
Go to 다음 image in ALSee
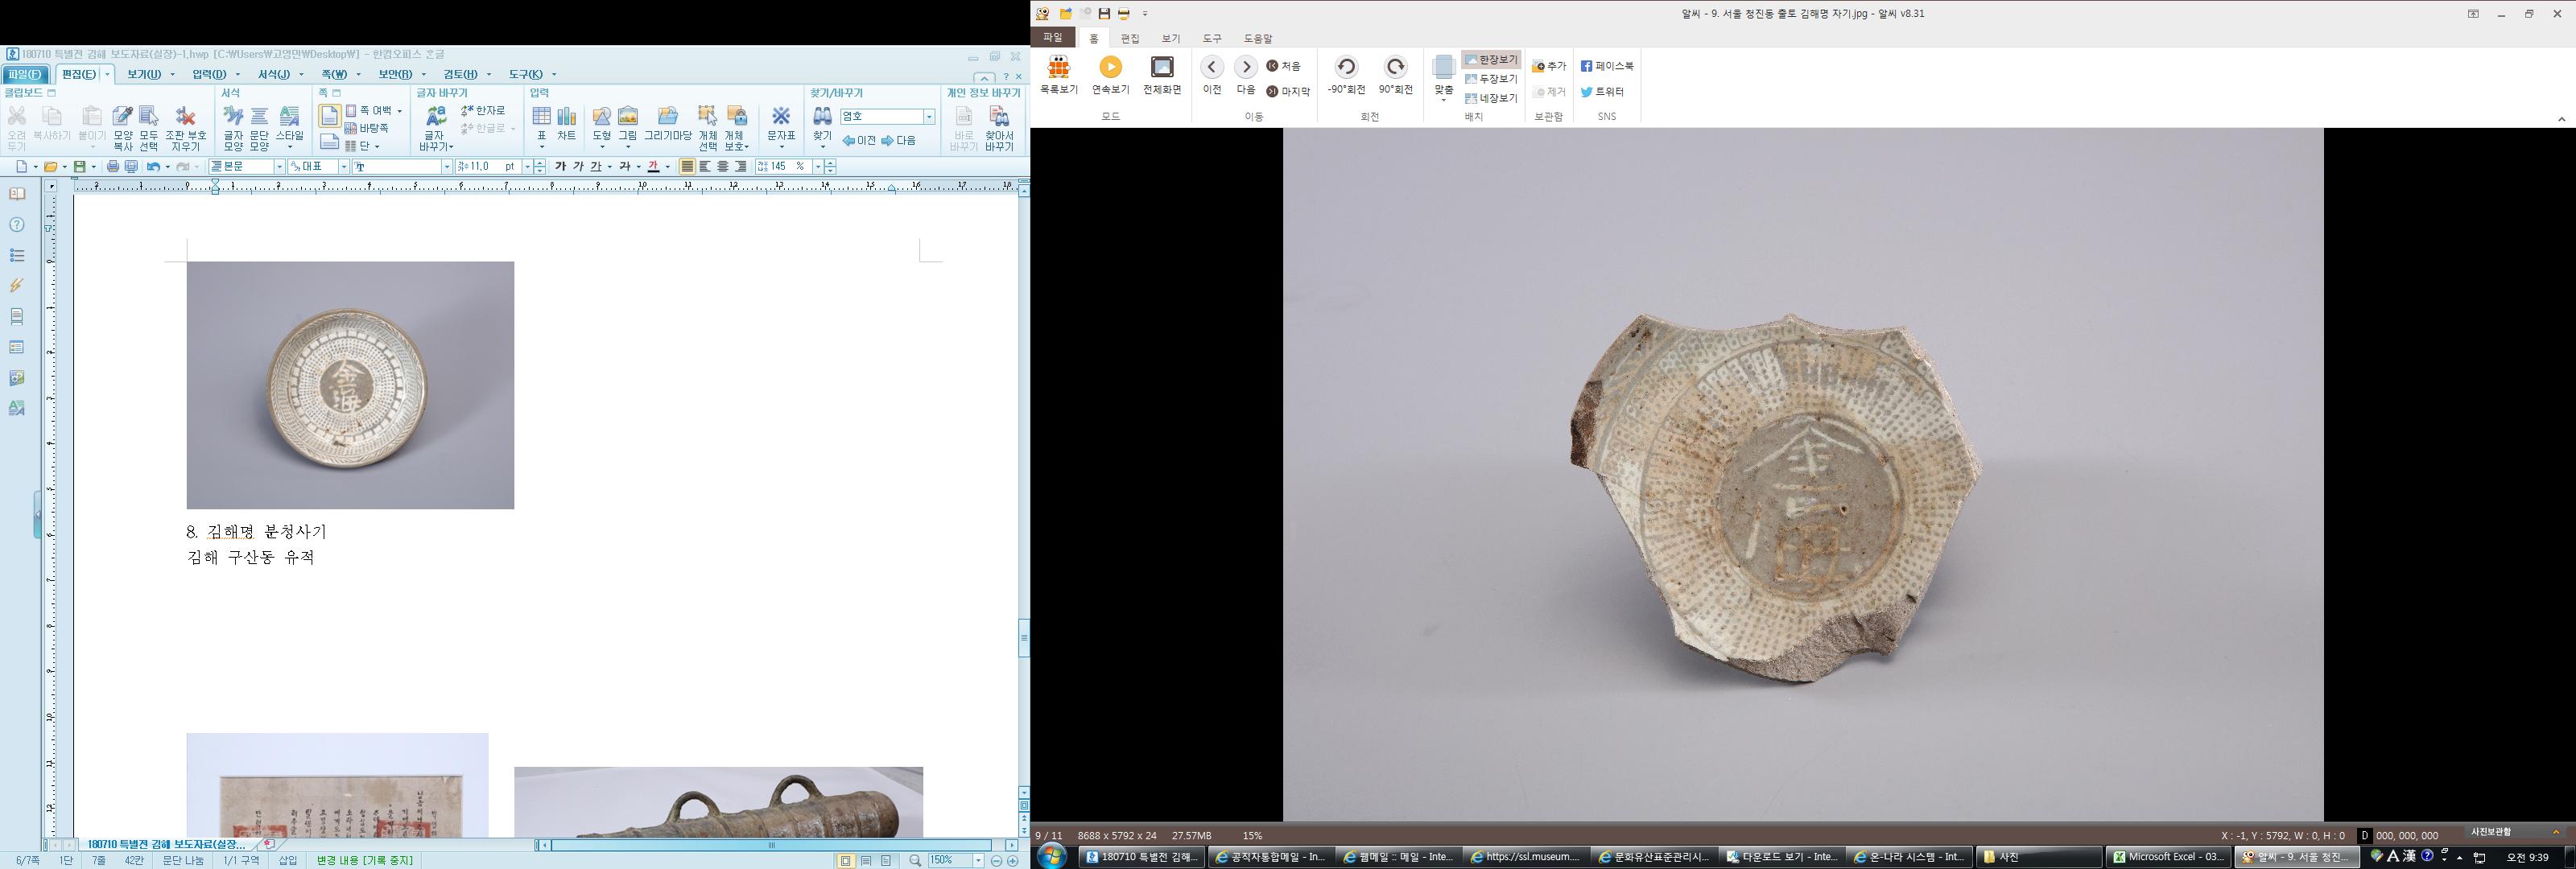pyautogui.click(x=1246, y=75)
